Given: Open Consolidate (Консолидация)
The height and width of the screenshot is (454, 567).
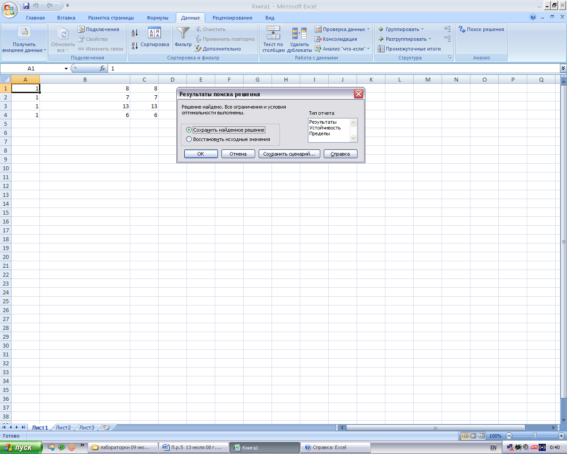Looking at the screenshot, I should (336, 39).
